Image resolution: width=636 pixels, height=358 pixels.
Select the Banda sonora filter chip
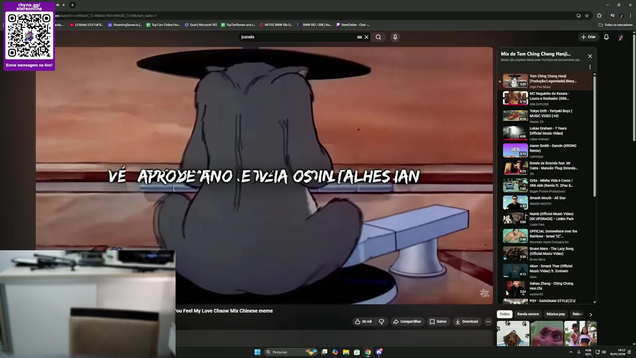pyautogui.click(x=528, y=314)
